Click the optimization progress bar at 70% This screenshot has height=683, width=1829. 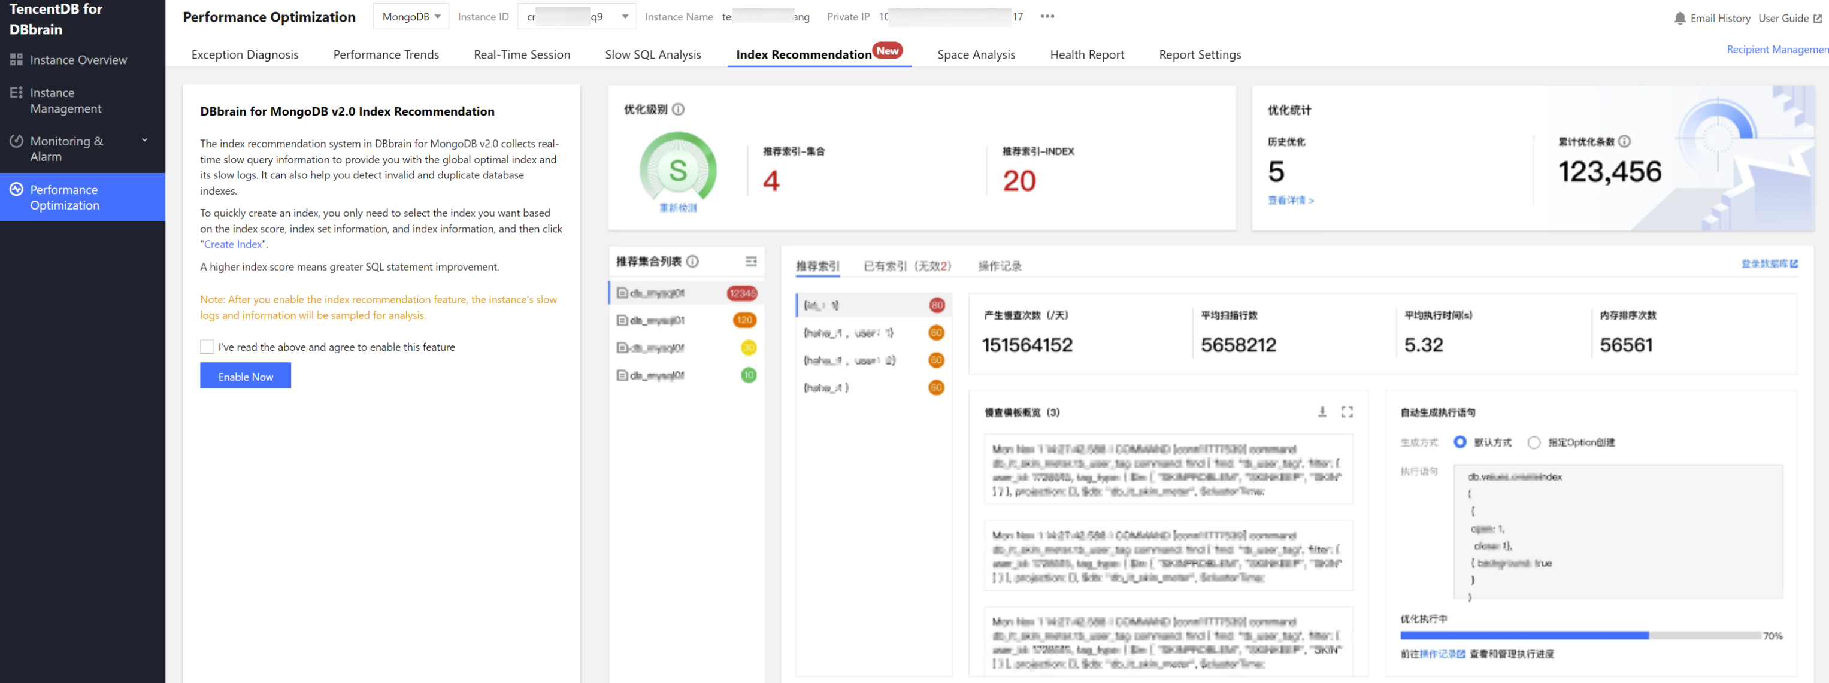coord(1580,636)
